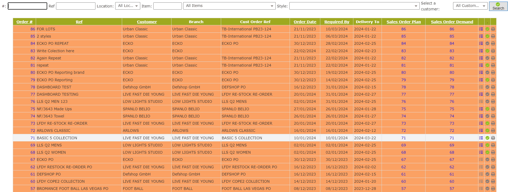Click the Search button
This screenshot has height=192, width=508.
(498, 6)
